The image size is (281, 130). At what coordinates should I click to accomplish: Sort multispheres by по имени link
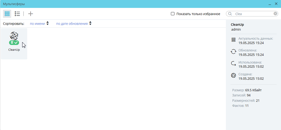[x=37, y=23]
